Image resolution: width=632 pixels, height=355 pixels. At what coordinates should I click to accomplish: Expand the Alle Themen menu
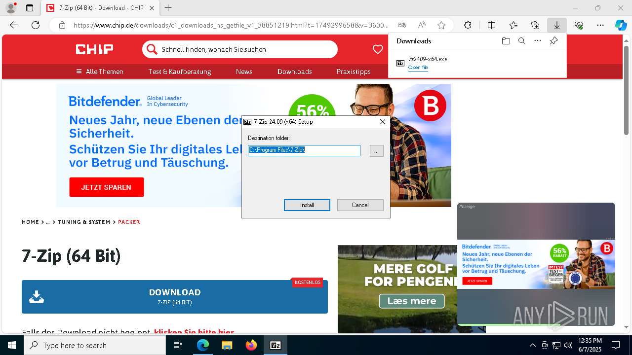tap(100, 71)
